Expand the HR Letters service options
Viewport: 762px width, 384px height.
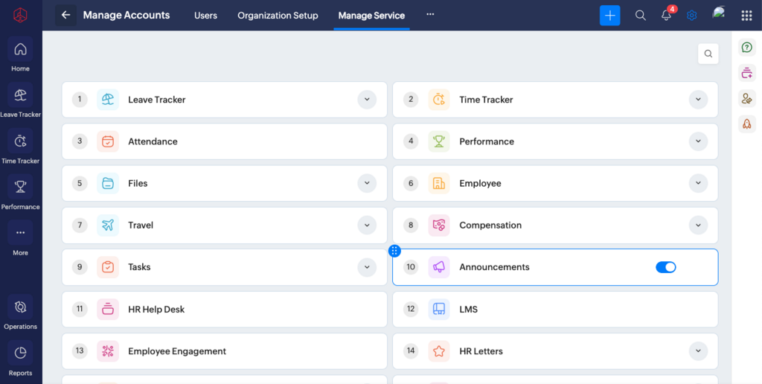(698, 351)
